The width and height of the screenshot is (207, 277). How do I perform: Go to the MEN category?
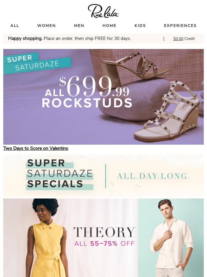(x=79, y=26)
